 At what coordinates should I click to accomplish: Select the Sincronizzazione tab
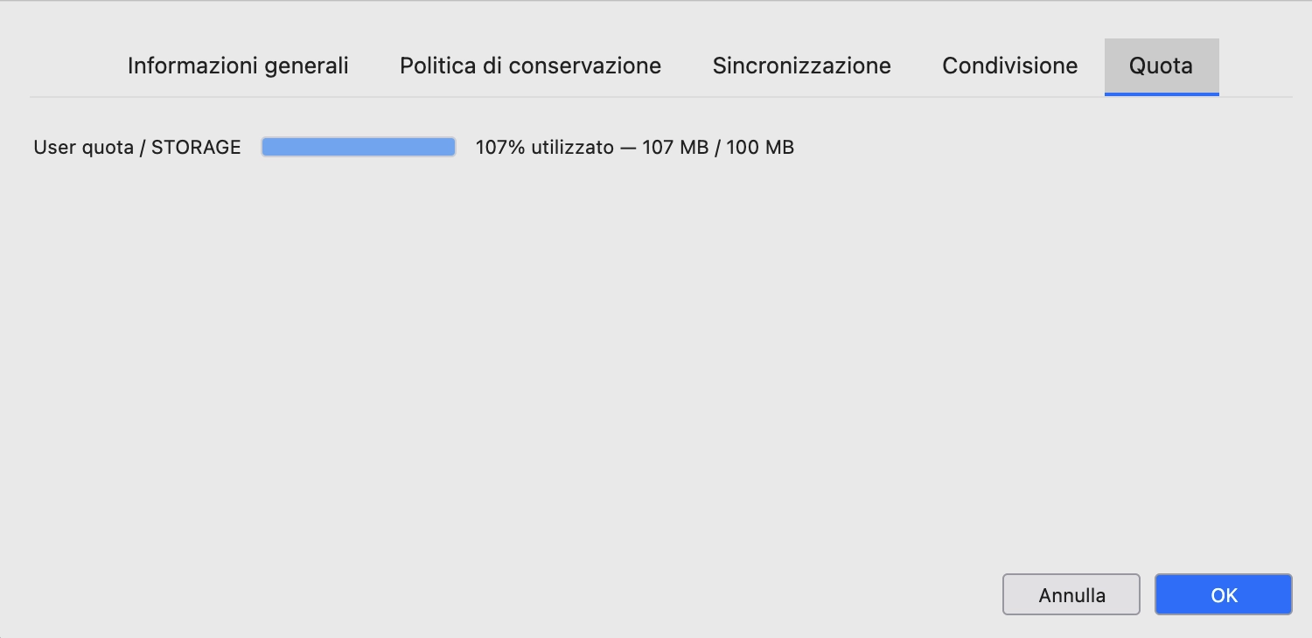pyautogui.click(x=801, y=66)
